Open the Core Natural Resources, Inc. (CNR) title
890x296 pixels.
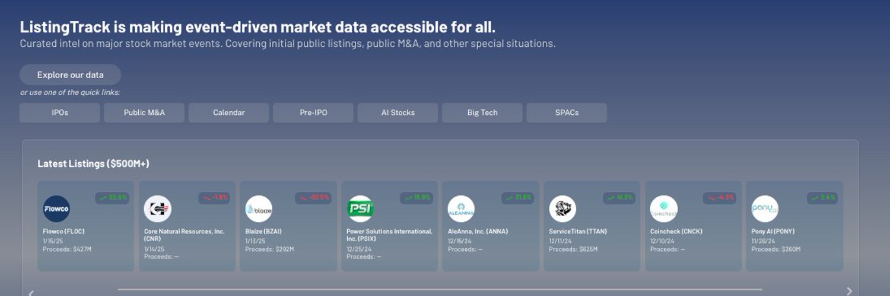pos(185,235)
